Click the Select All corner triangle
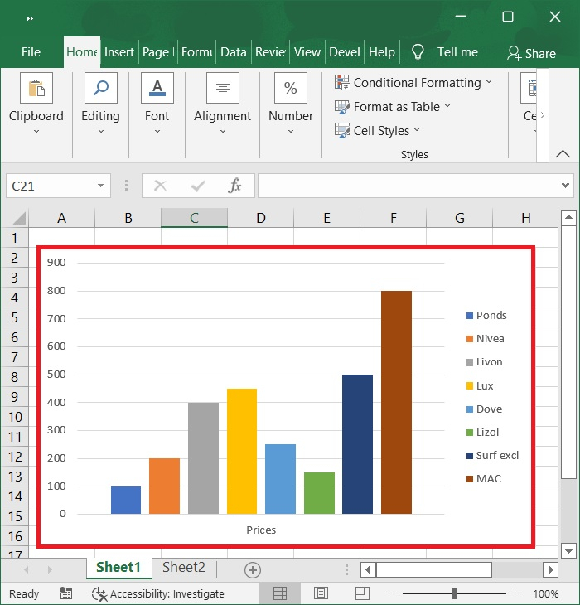Viewport: 580px width, 605px height. (19, 218)
